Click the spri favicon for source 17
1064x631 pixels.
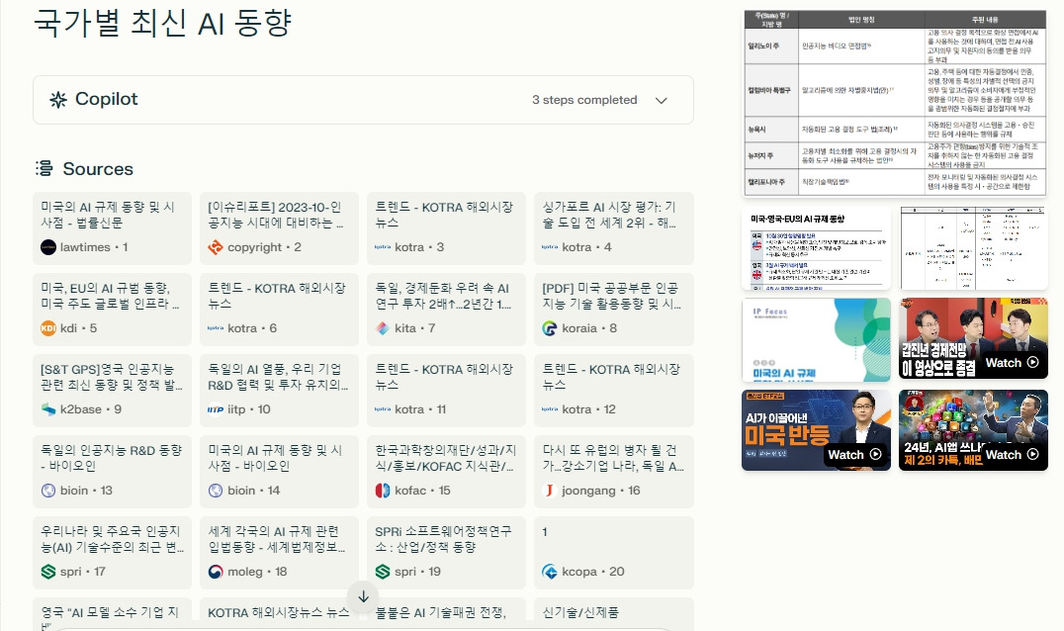[48, 572]
